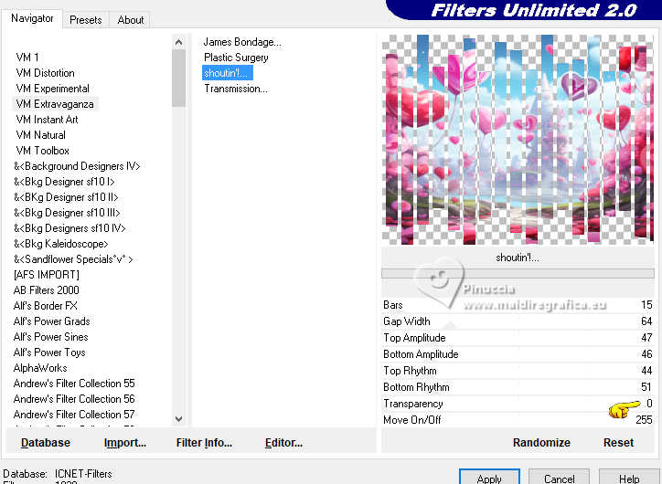The height and width of the screenshot is (484, 662).
Task: Select &<Background Designers IV> category
Action: click(x=77, y=166)
